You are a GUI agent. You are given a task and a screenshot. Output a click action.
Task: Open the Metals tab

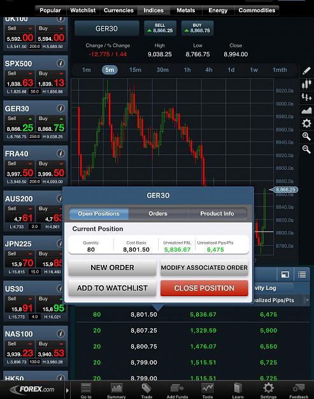click(x=186, y=10)
